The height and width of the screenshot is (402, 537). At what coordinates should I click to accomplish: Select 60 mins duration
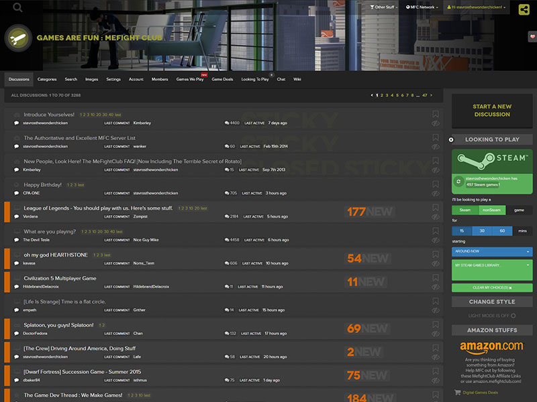pos(502,231)
